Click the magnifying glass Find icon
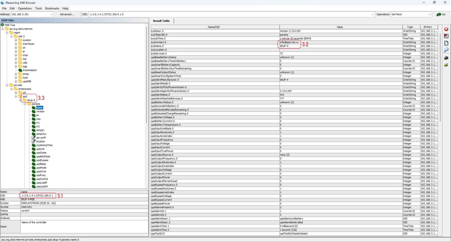 (446, 50)
